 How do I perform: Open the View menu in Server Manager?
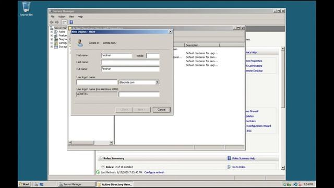[x=71, y=17]
